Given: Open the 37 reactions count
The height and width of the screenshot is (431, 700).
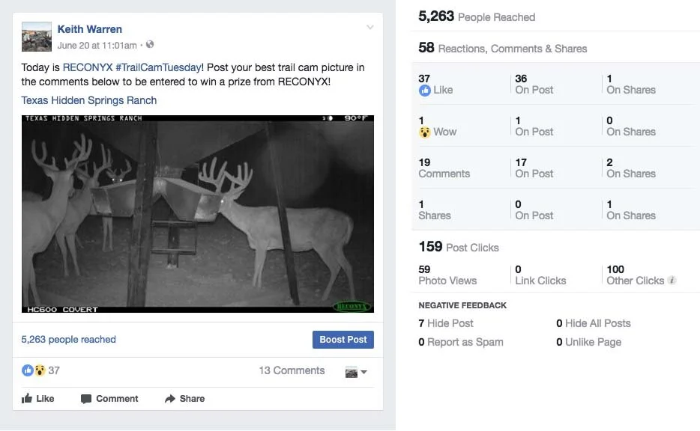Looking at the screenshot, I should tap(54, 370).
